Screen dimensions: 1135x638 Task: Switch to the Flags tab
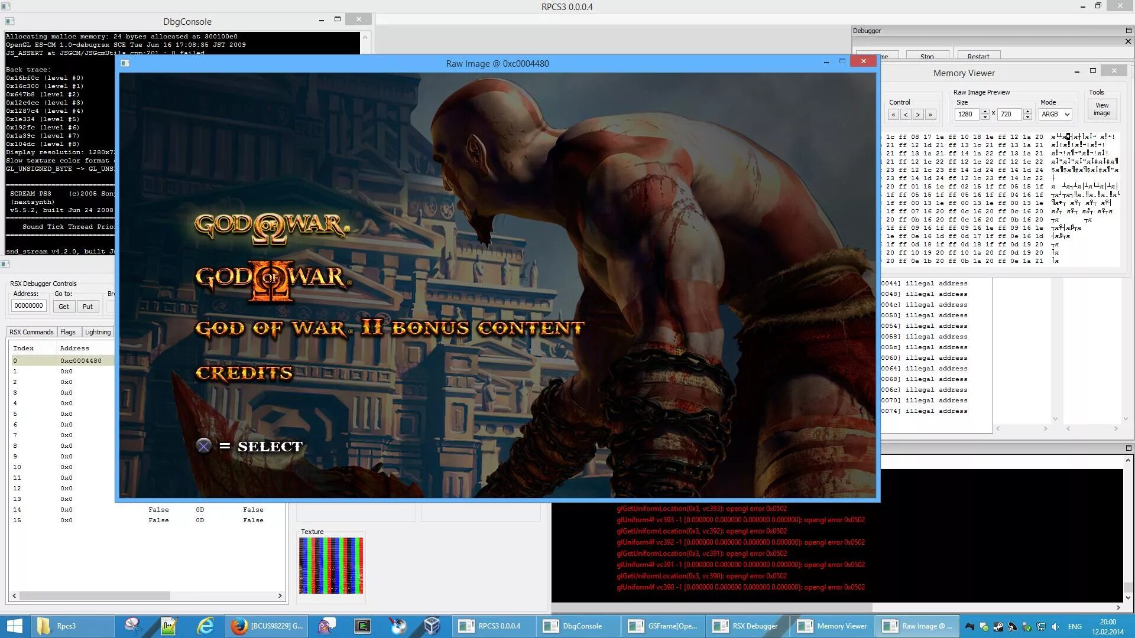68,332
